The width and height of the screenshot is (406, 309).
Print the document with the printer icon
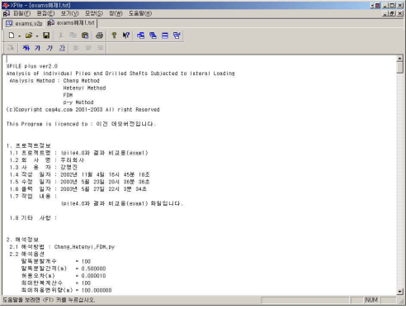pos(99,36)
